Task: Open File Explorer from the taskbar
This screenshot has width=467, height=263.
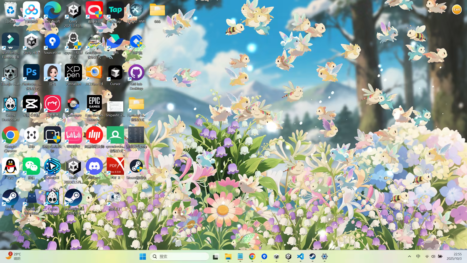Action: [x=228, y=256]
